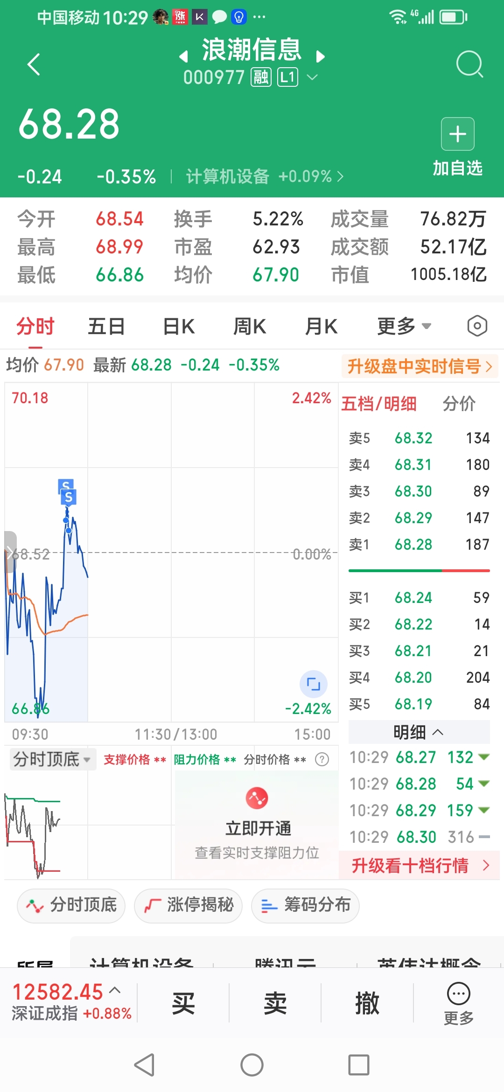Expand chart fullscreen icon
Viewport: 504px width, 1092px height.
314,684
